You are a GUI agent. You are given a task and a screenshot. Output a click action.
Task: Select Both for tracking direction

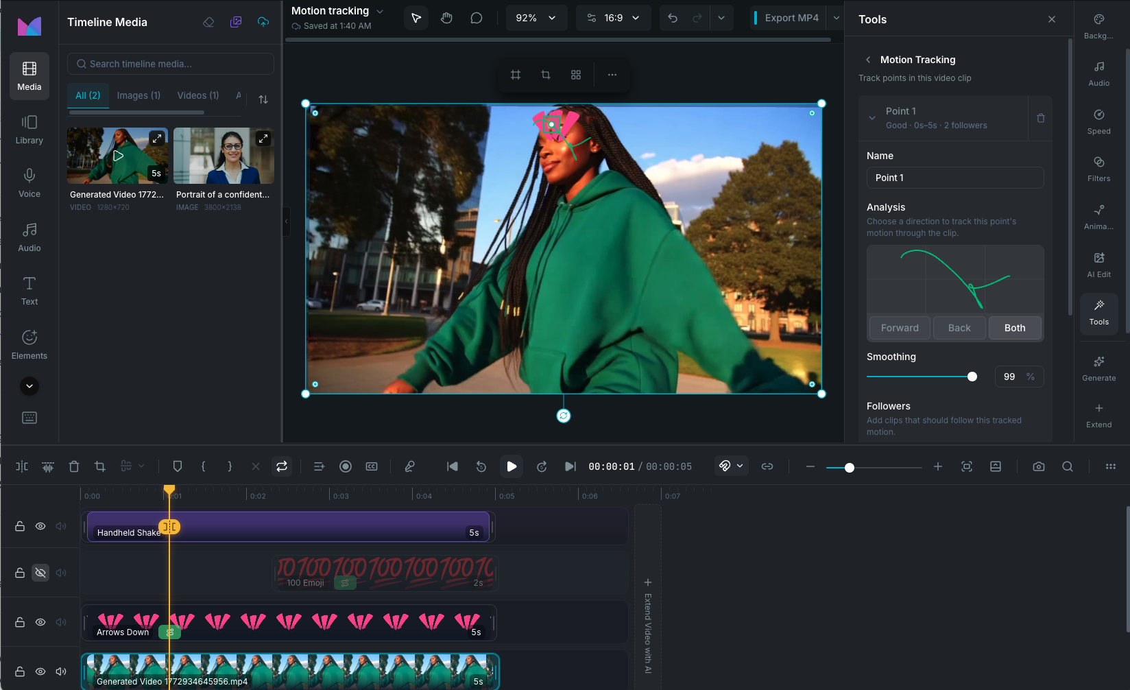click(x=1015, y=328)
